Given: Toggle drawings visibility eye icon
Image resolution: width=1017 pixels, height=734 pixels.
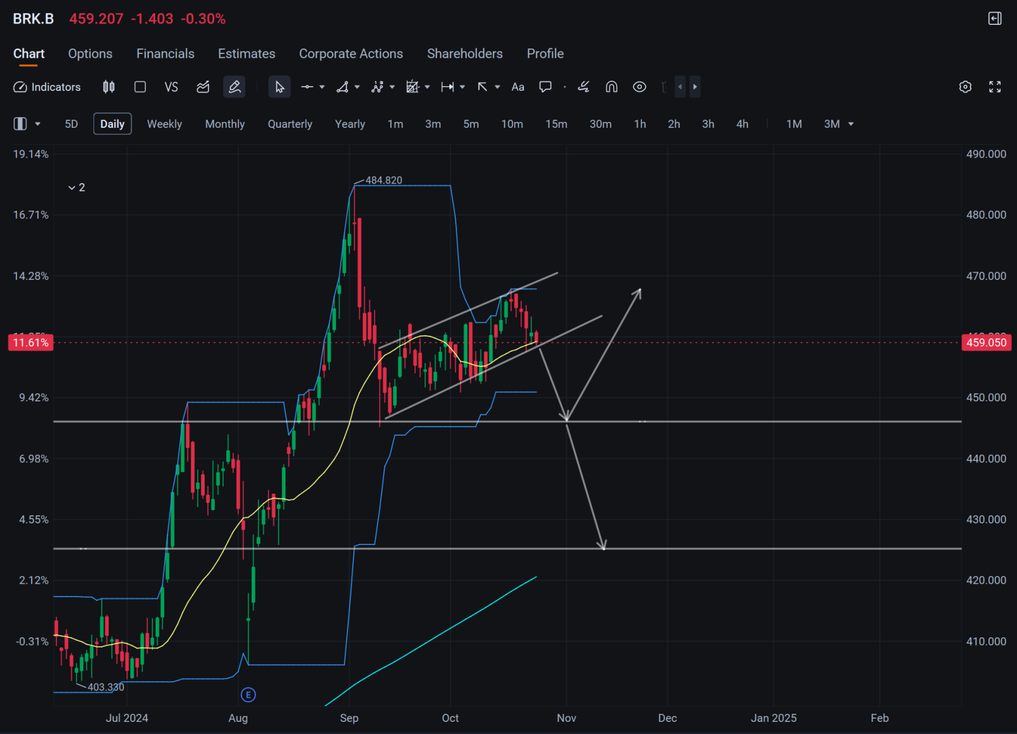Looking at the screenshot, I should pyautogui.click(x=639, y=87).
